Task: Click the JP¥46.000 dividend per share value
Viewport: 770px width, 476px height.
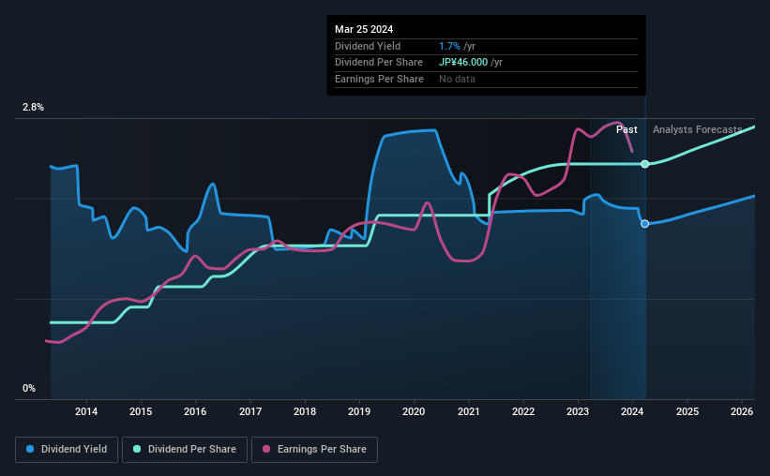Action: click(x=463, y=63)
